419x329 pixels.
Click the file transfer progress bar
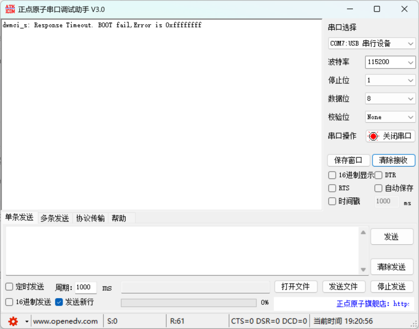point(188,303)
